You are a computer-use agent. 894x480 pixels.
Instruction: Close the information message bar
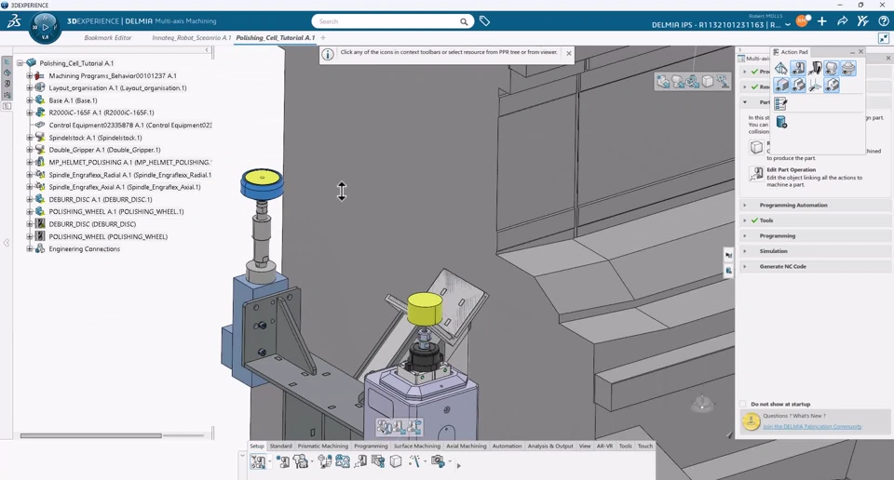[x=568, y=53]
